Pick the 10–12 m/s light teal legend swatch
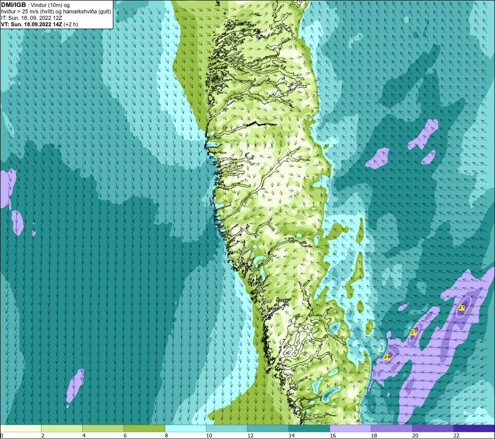Screen dimensions: 495x439 pyautogui.click(x=227, y=428)
